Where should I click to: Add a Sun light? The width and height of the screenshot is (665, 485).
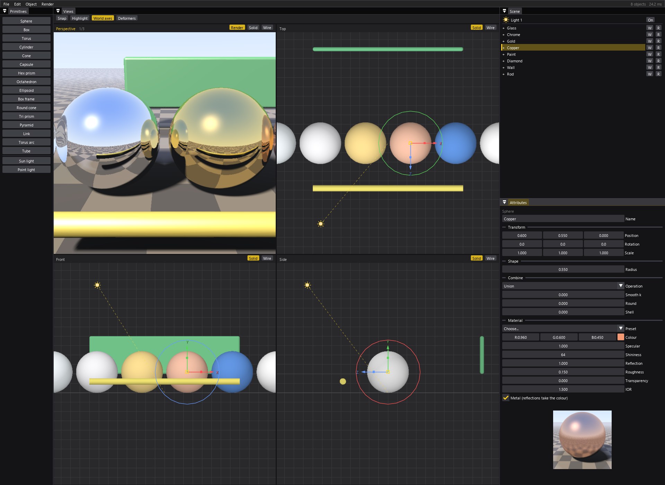[26, 161]
